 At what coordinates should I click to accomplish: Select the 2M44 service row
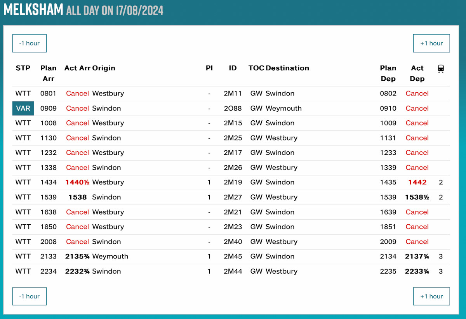pyautogui.click(x=233, y=271)
